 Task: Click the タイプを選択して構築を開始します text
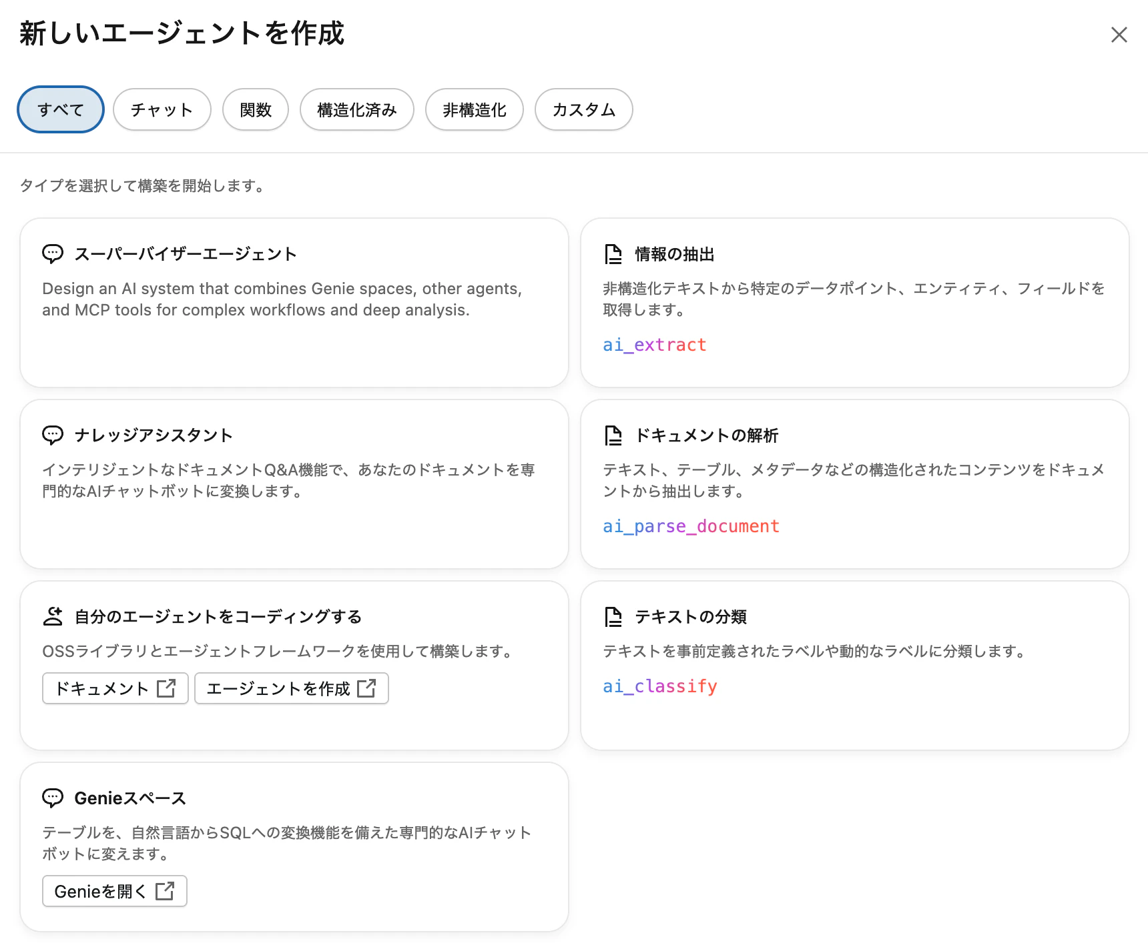coord(143,185)
